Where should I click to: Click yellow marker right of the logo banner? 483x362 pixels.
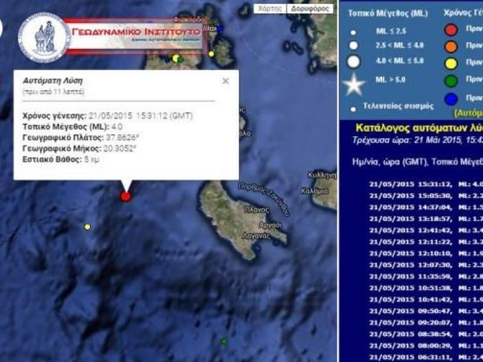point(212,54)
